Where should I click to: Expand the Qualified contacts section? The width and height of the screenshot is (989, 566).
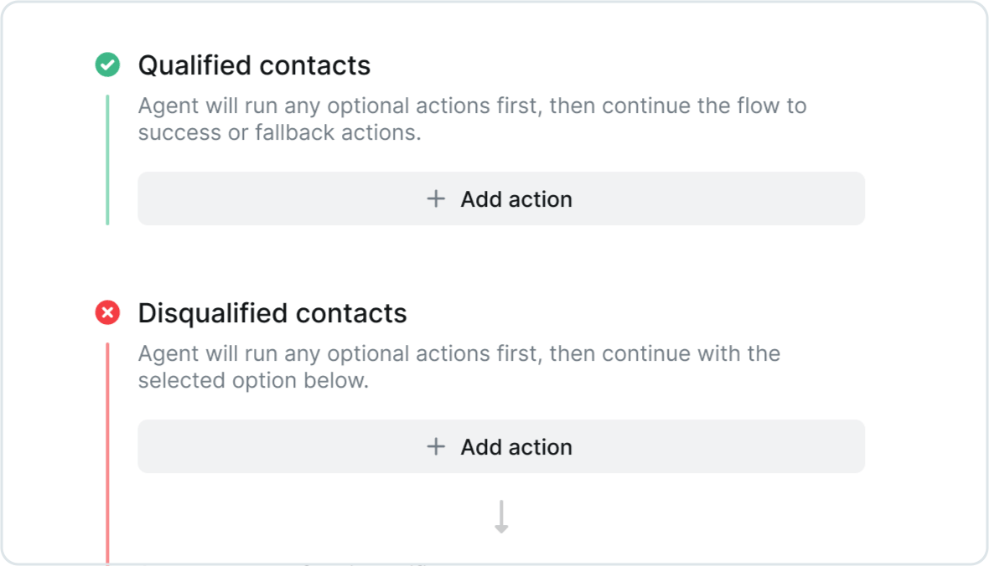click(x=254, y=65)
